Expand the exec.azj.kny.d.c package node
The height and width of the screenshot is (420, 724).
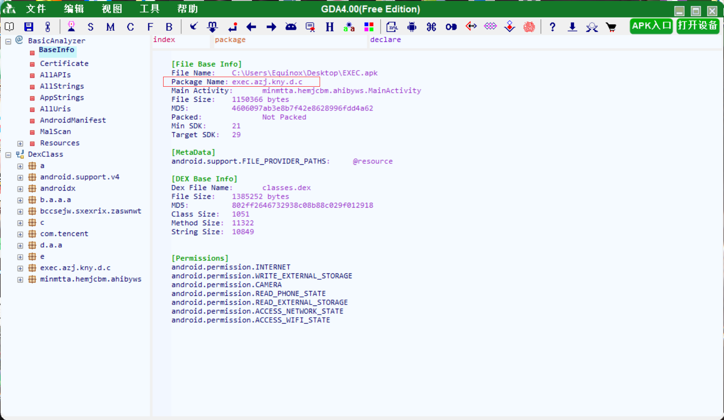click(20, 269)
